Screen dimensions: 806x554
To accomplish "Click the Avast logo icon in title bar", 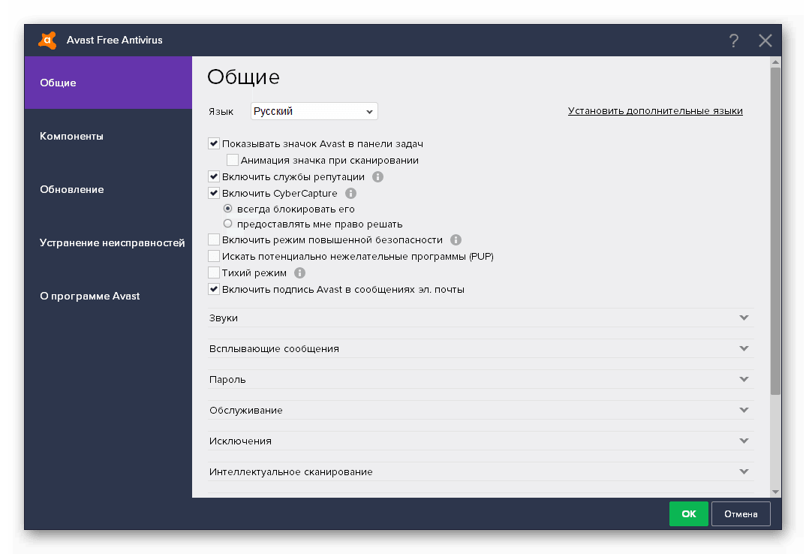I will click(47, 40).
